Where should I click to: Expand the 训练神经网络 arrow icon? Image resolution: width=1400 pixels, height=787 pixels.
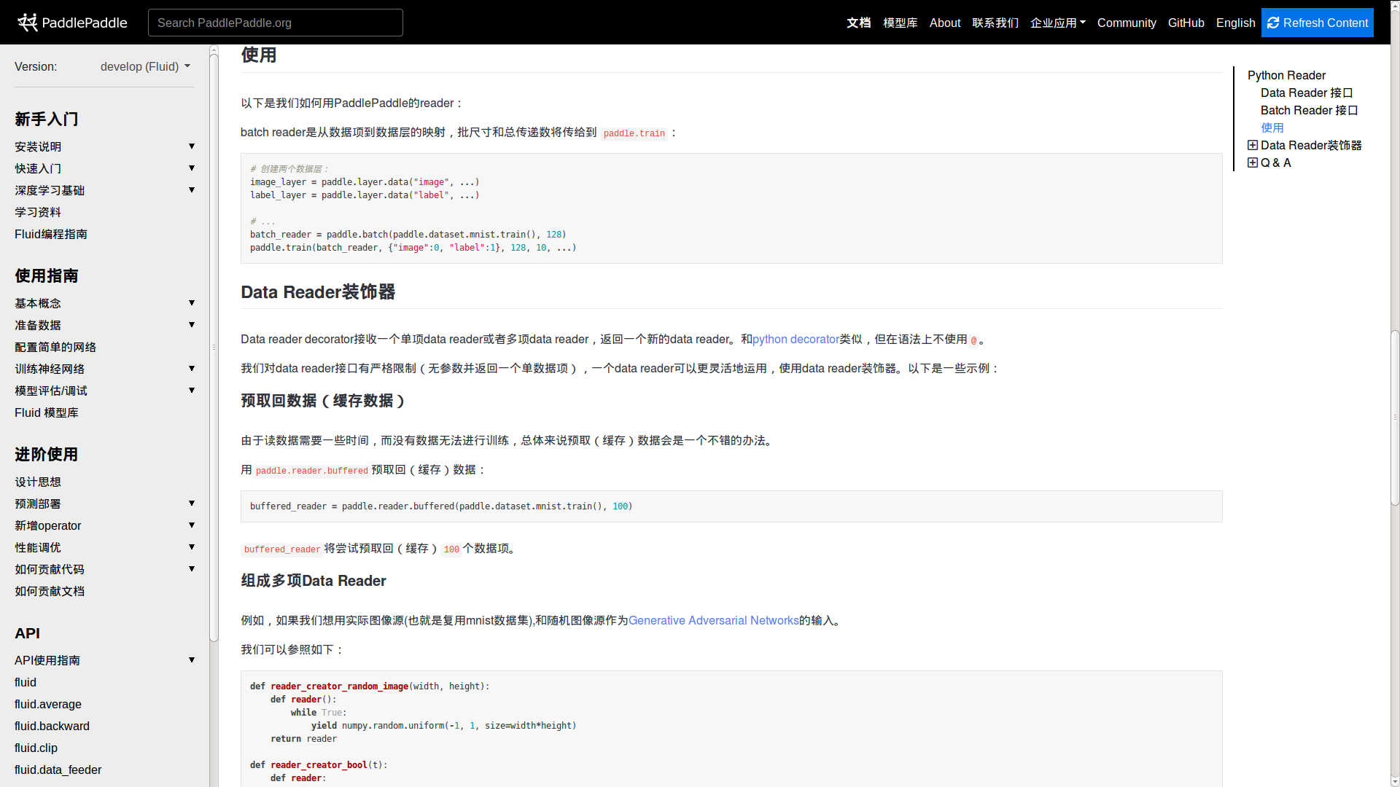click(192, 369)
